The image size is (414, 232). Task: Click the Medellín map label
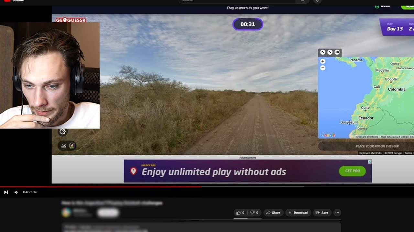coord(382,70)
